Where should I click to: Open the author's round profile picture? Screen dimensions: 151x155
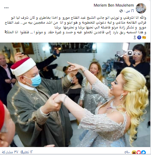(x=141, y=8)
